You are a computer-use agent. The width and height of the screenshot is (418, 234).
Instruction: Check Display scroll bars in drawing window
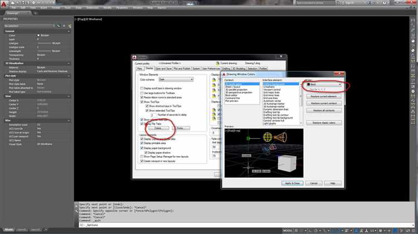pyautogui.click(x=142, y=88)
